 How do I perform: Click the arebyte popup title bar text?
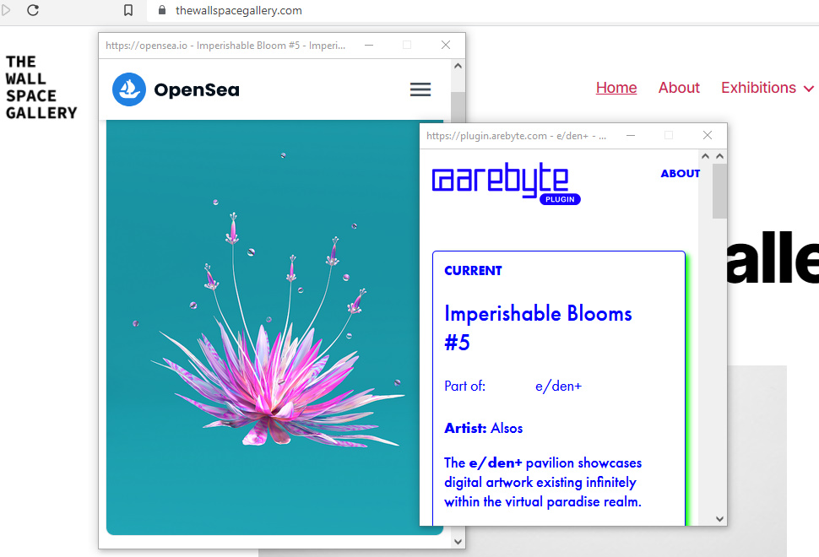coord(516,136)
